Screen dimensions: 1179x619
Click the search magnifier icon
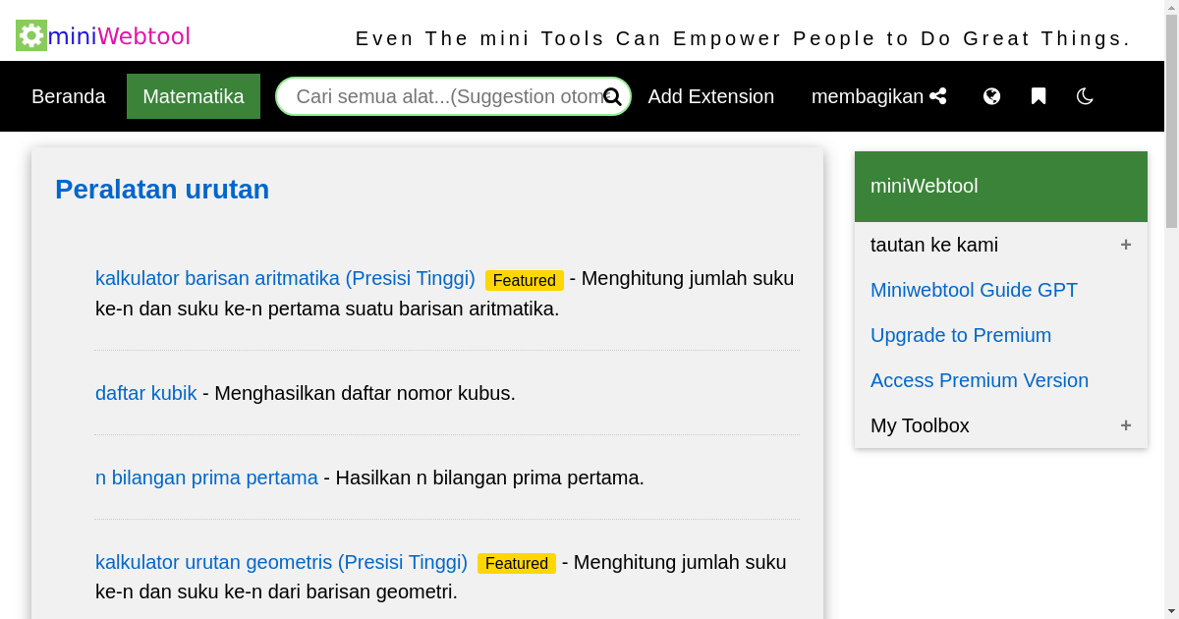point(612,96)
